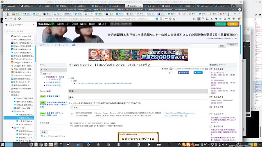Toggle reader view icon in address bar

pyautogui.click(x=161, y=19)
